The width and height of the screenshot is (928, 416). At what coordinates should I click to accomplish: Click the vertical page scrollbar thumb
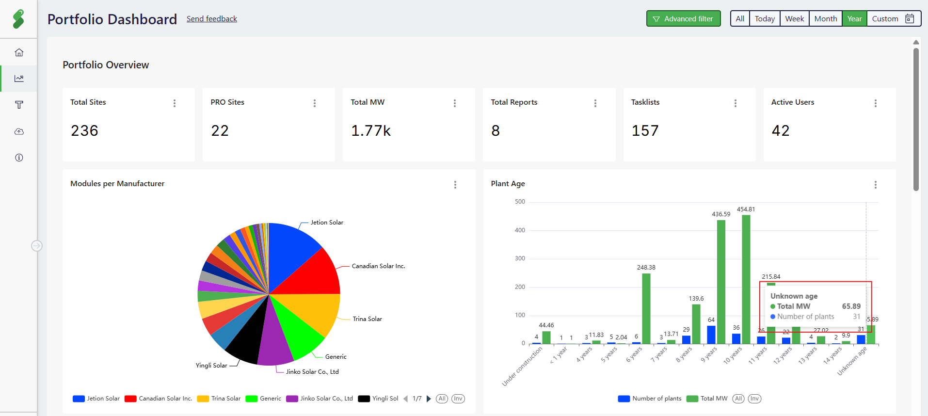pyautogui.click(x=916, y=119)
